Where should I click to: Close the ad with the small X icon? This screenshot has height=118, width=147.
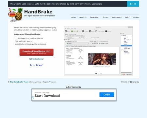point(33,99)
